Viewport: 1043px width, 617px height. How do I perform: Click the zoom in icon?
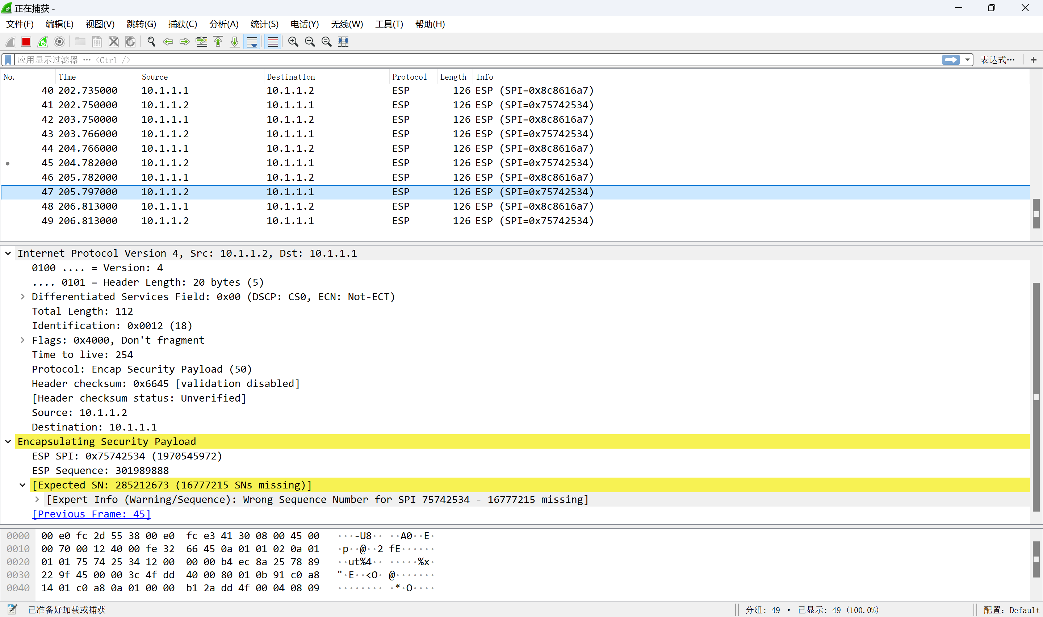(293, 42)
